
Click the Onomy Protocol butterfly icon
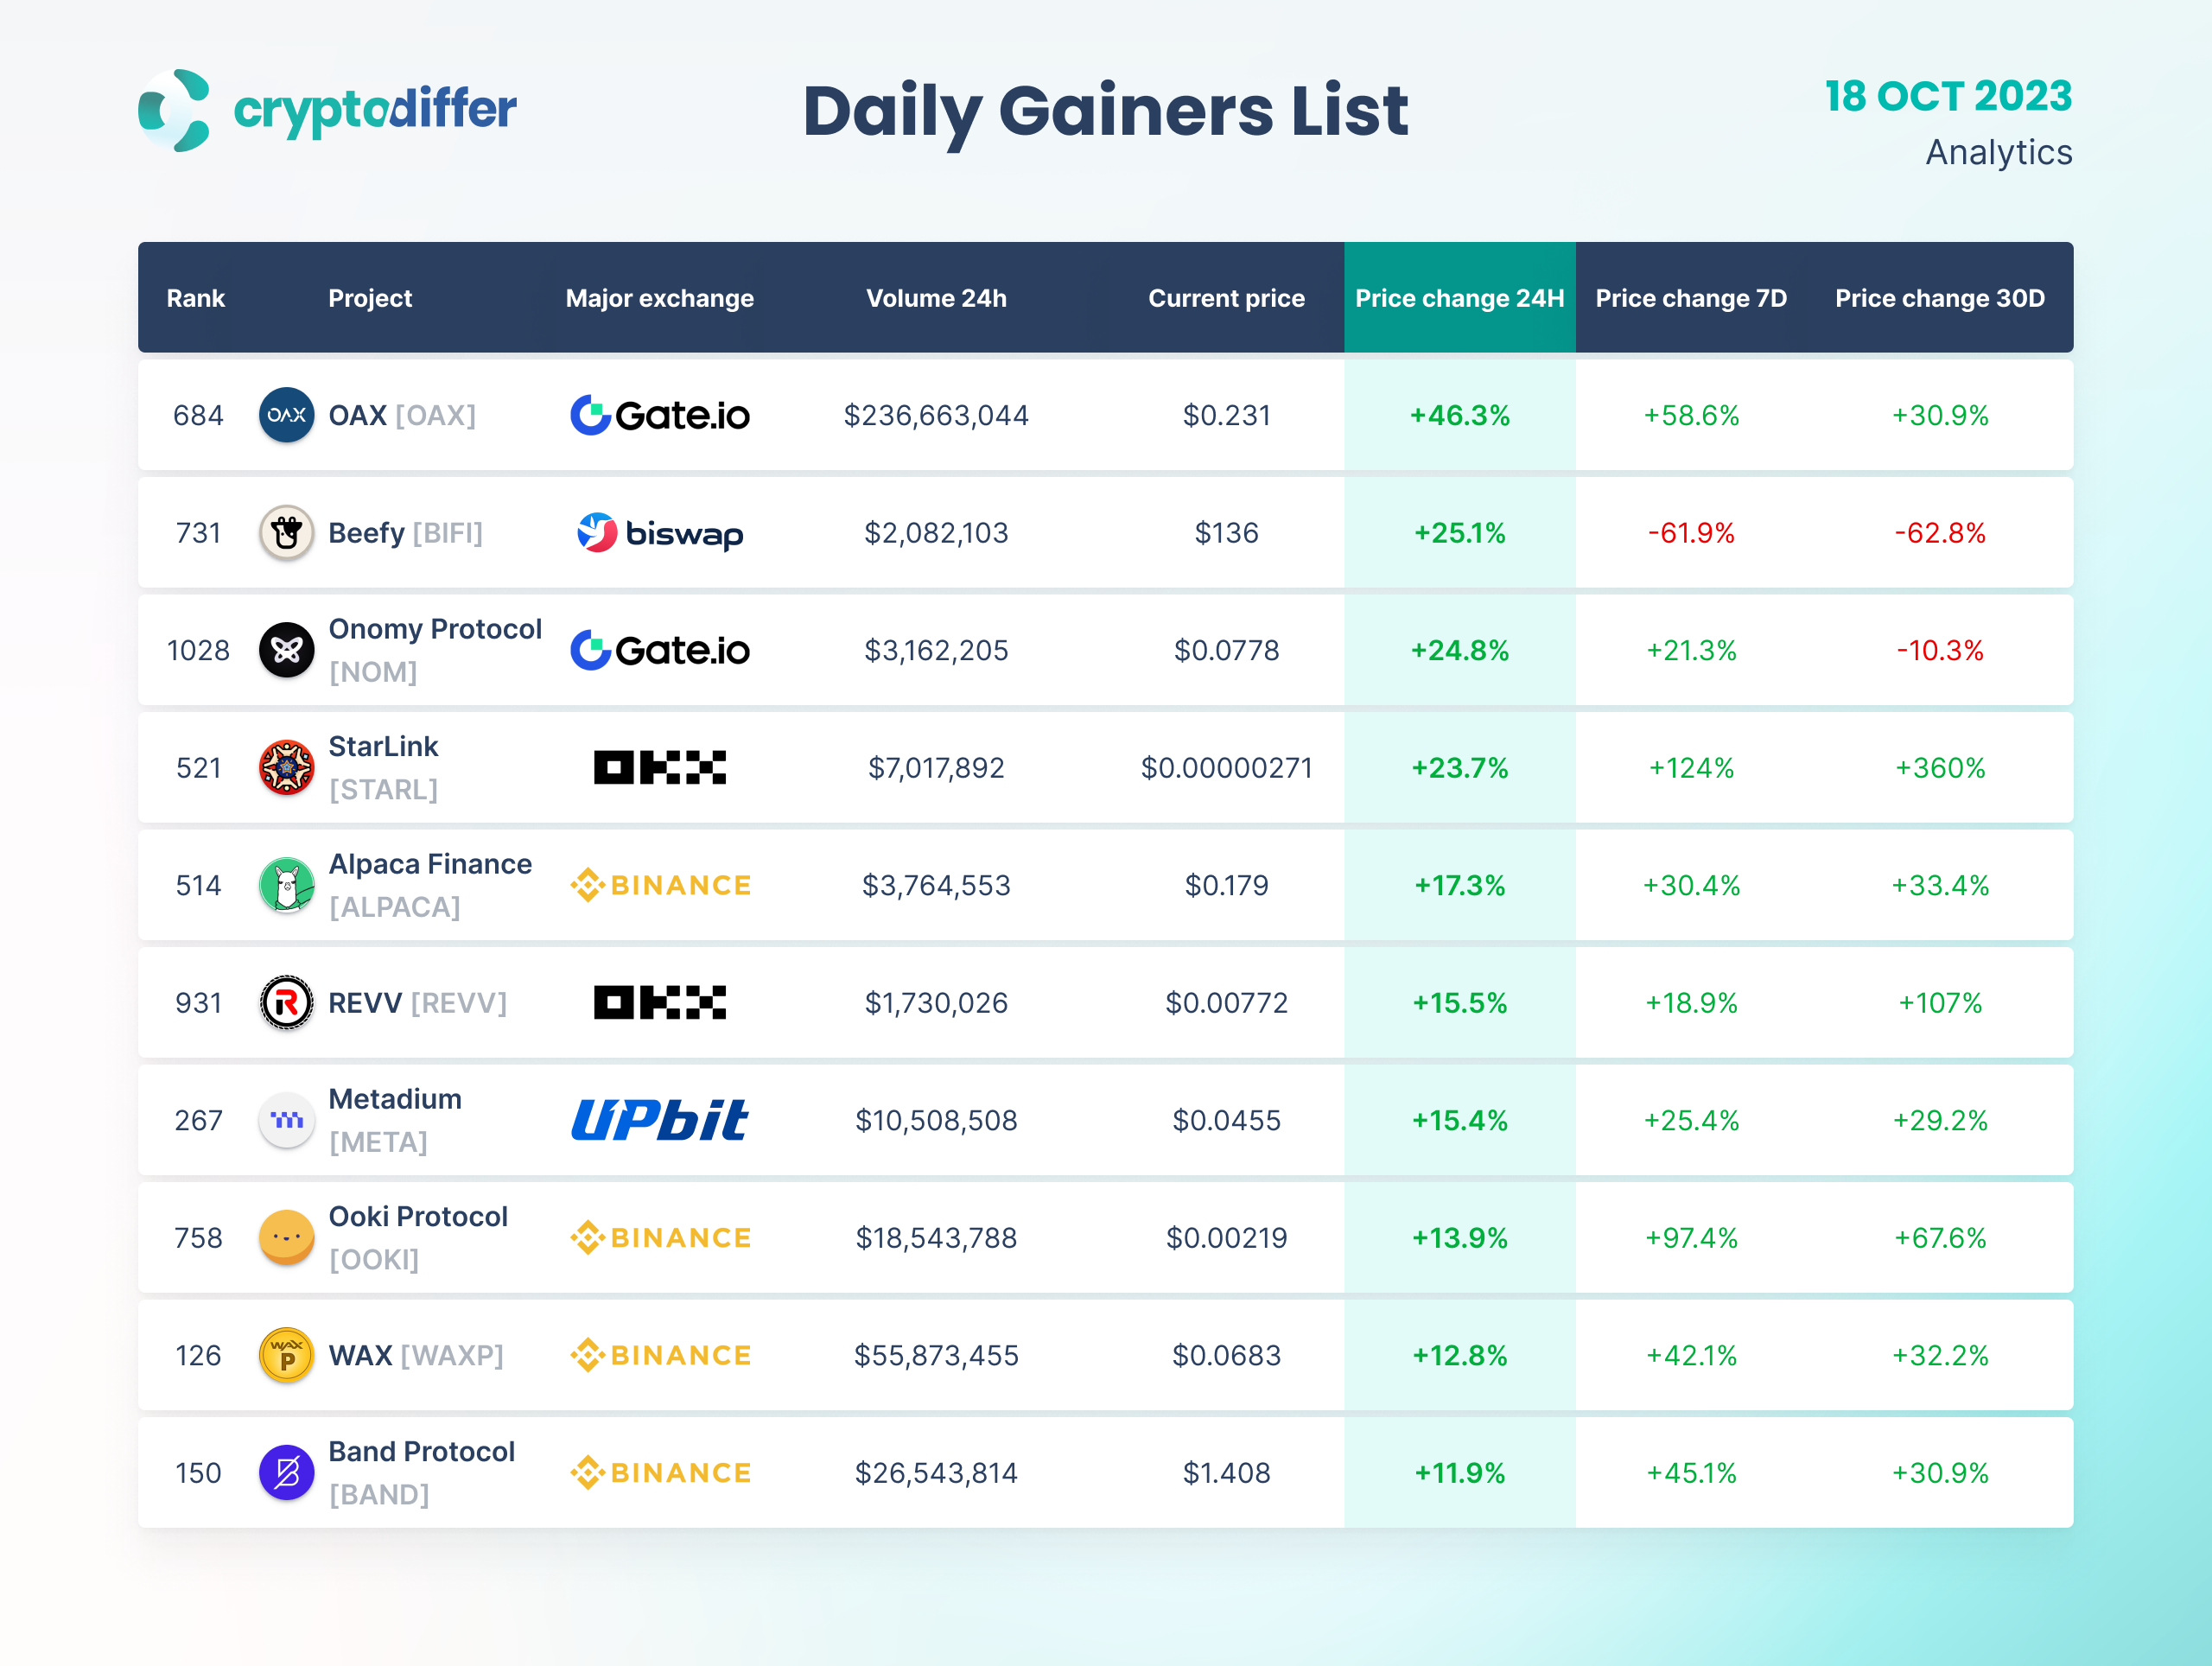coord(286,650)
